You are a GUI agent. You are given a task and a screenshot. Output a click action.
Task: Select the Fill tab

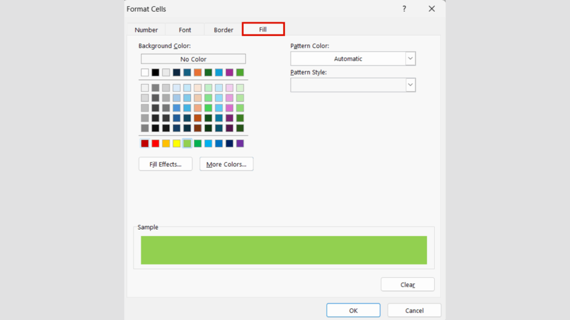(x=263, y=29)
